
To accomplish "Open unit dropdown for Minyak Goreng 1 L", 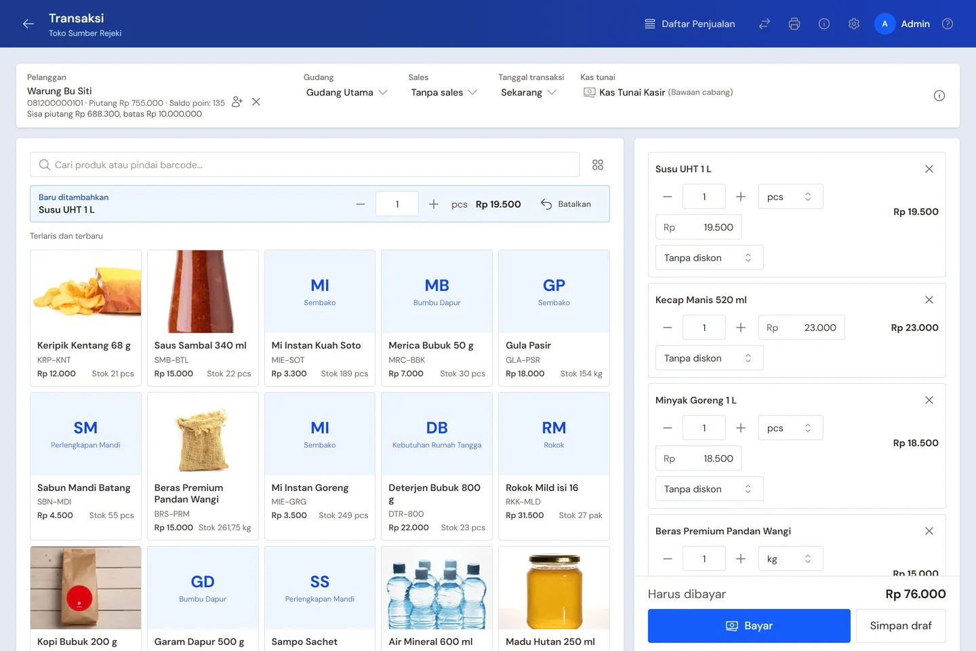I will pyautogui.click(x=790, y=428).
